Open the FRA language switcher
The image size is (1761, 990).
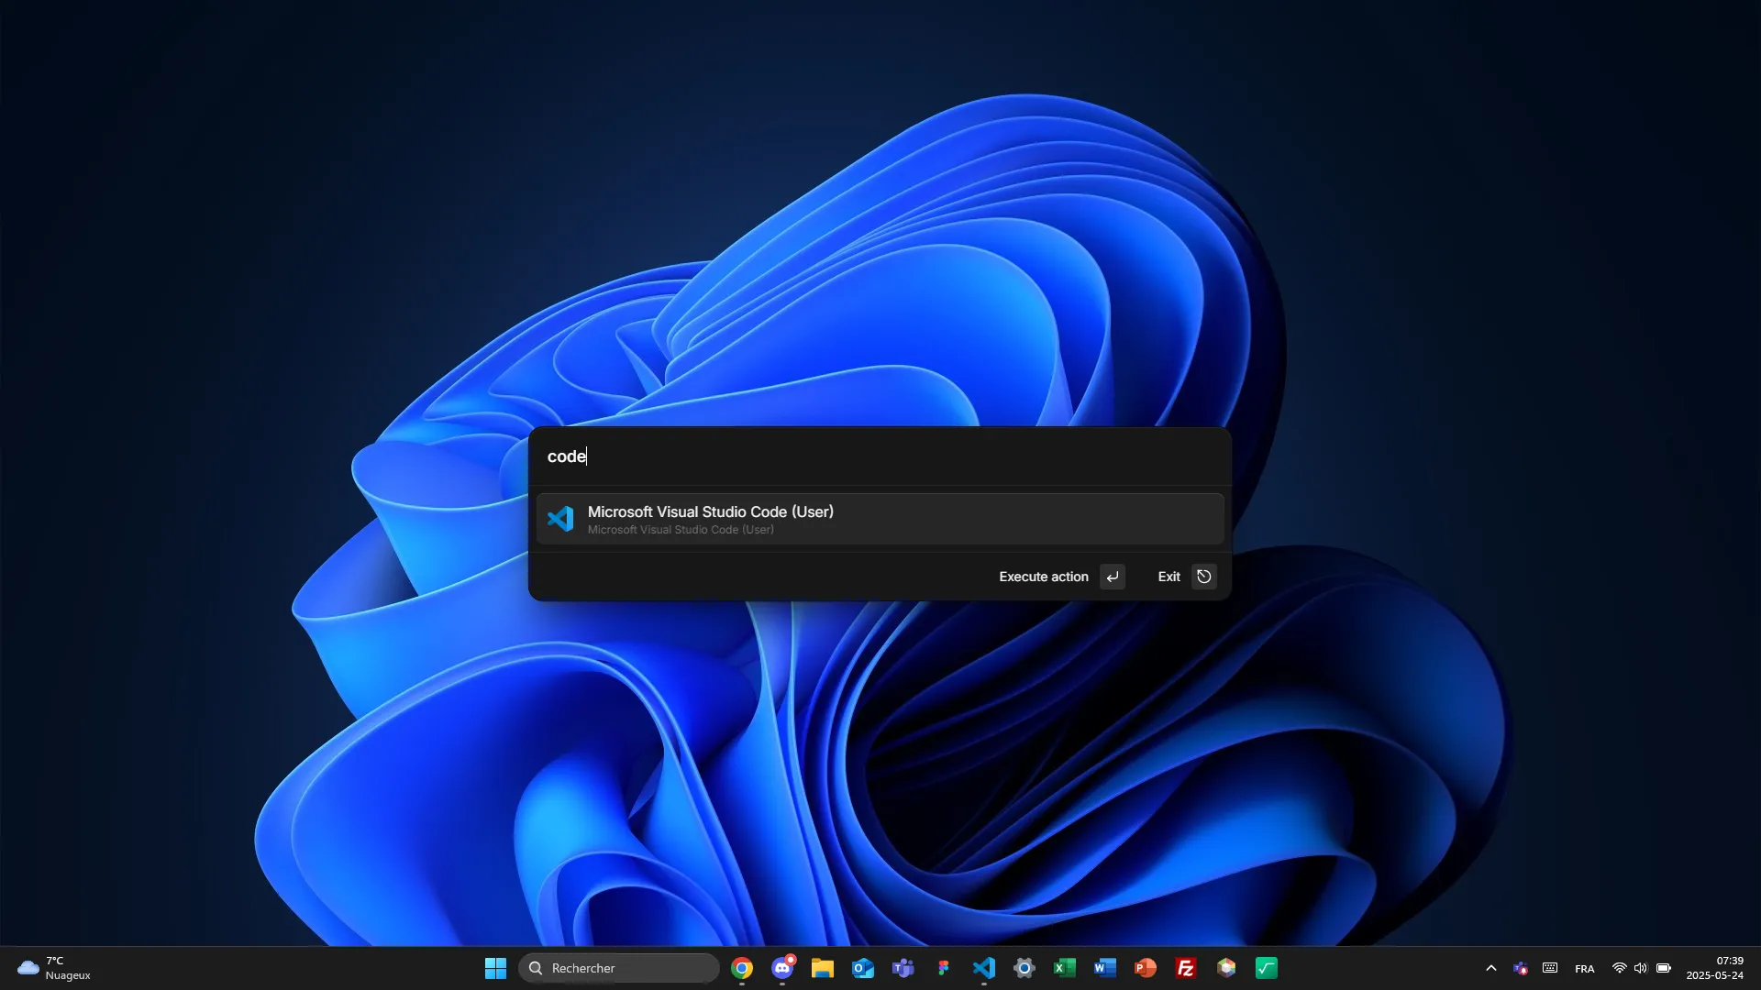coord(1585,967)
